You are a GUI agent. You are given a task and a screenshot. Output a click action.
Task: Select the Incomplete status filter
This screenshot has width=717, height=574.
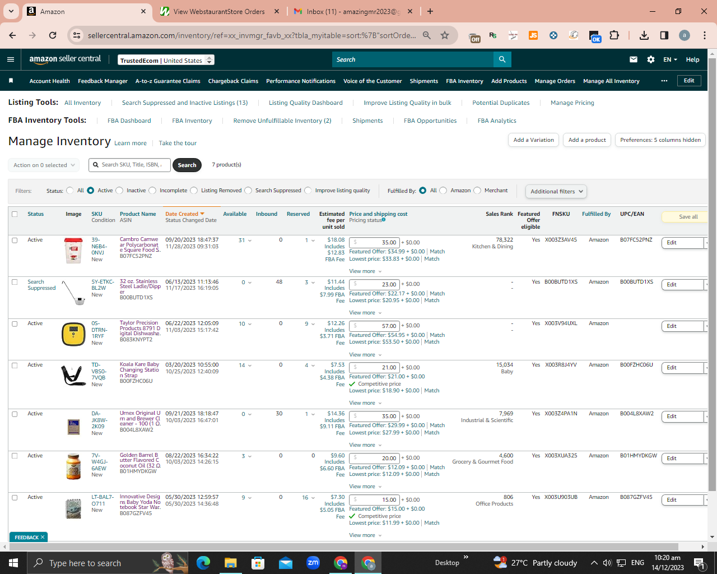point(152,191)
